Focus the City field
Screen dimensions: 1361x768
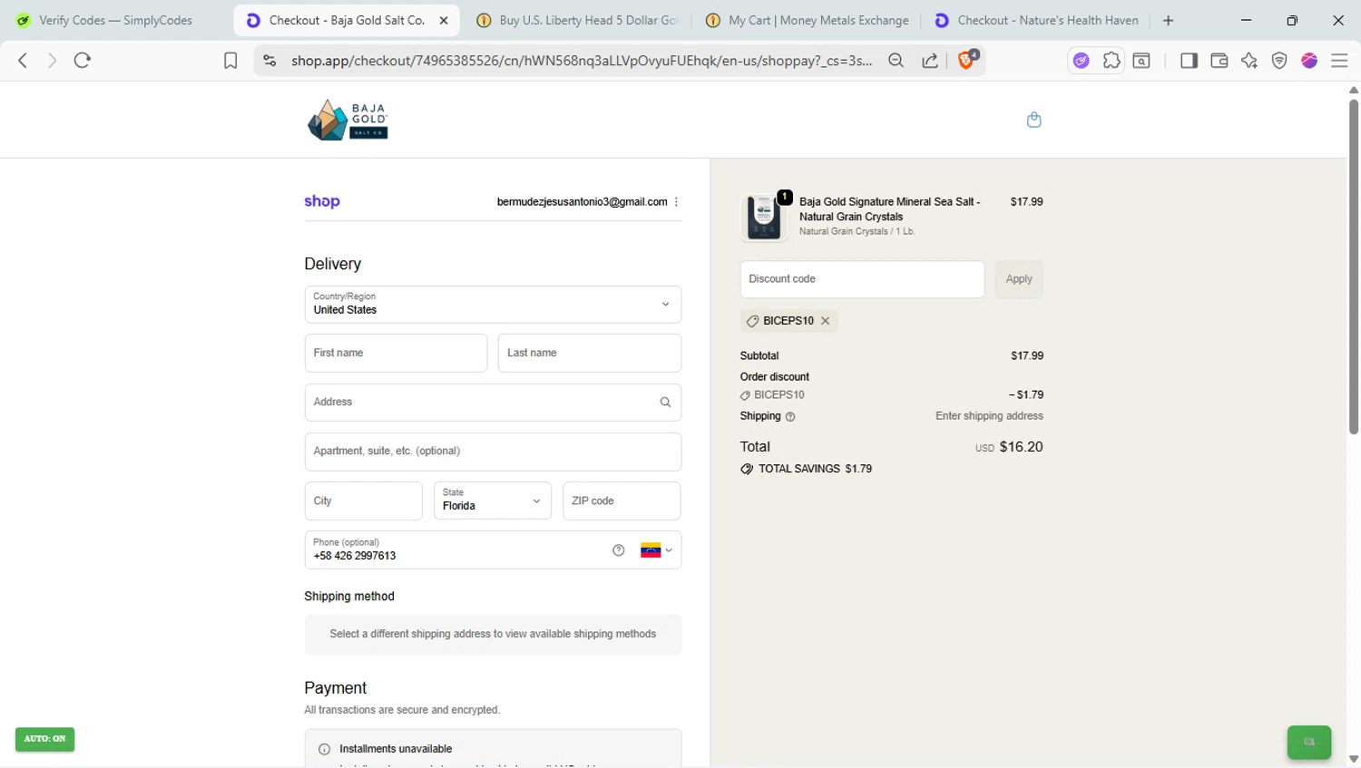click(364, 501)
